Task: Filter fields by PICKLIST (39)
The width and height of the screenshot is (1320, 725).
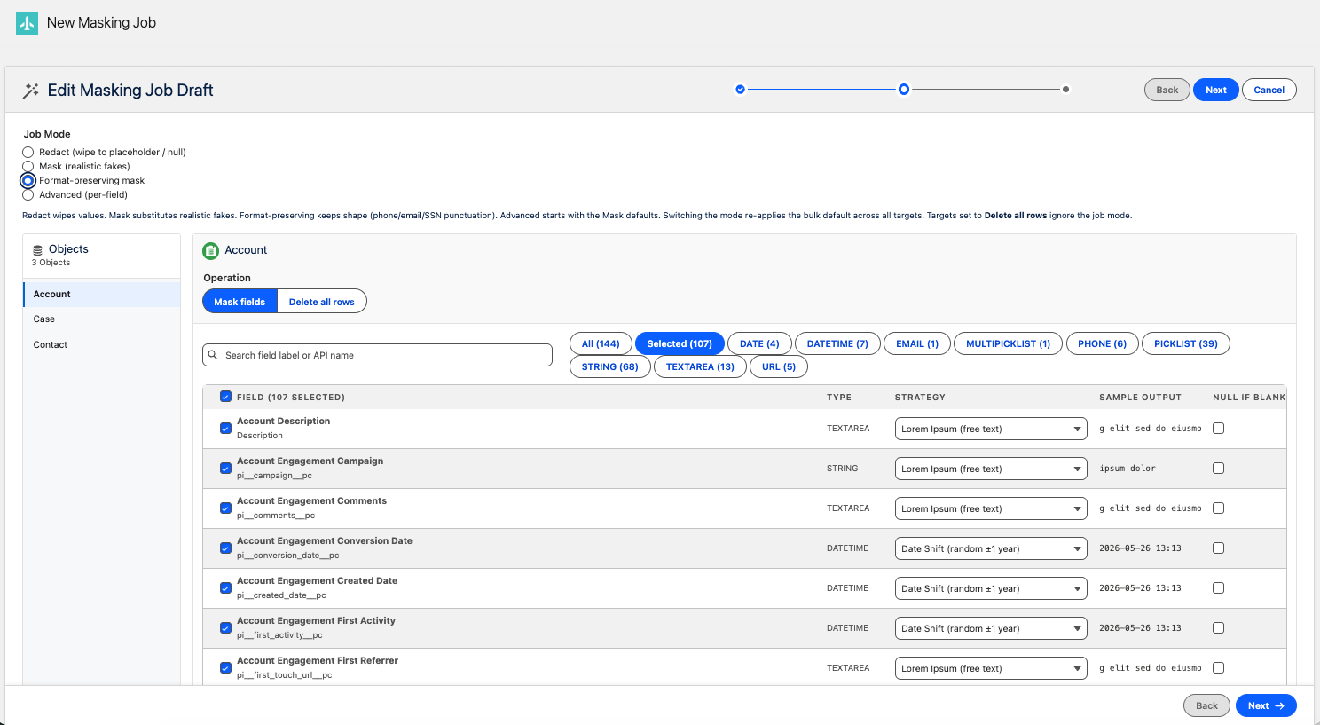Action: (x=1186, y=344)
